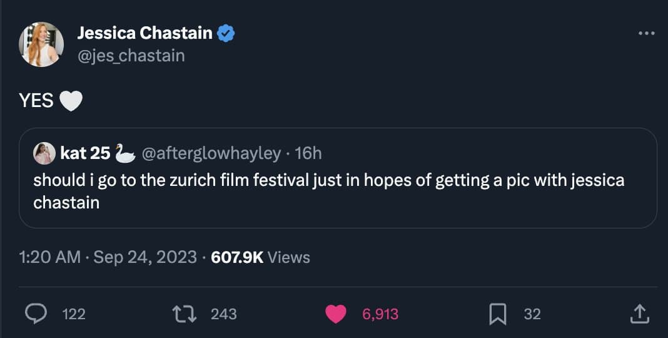Open Jessica Chastain's profile picture
The height and width of the screenshot is (338, 668).
point(41,44)
